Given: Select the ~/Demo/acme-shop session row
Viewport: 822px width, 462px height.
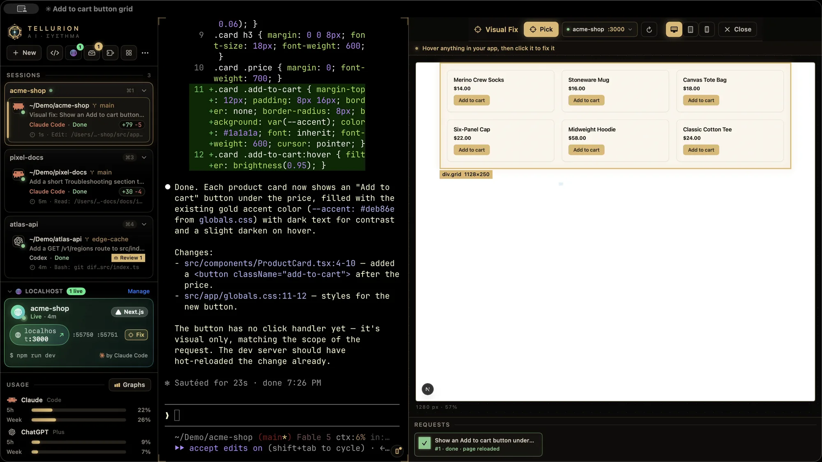Looking at the screenshot, I should (x=79, y=120).
